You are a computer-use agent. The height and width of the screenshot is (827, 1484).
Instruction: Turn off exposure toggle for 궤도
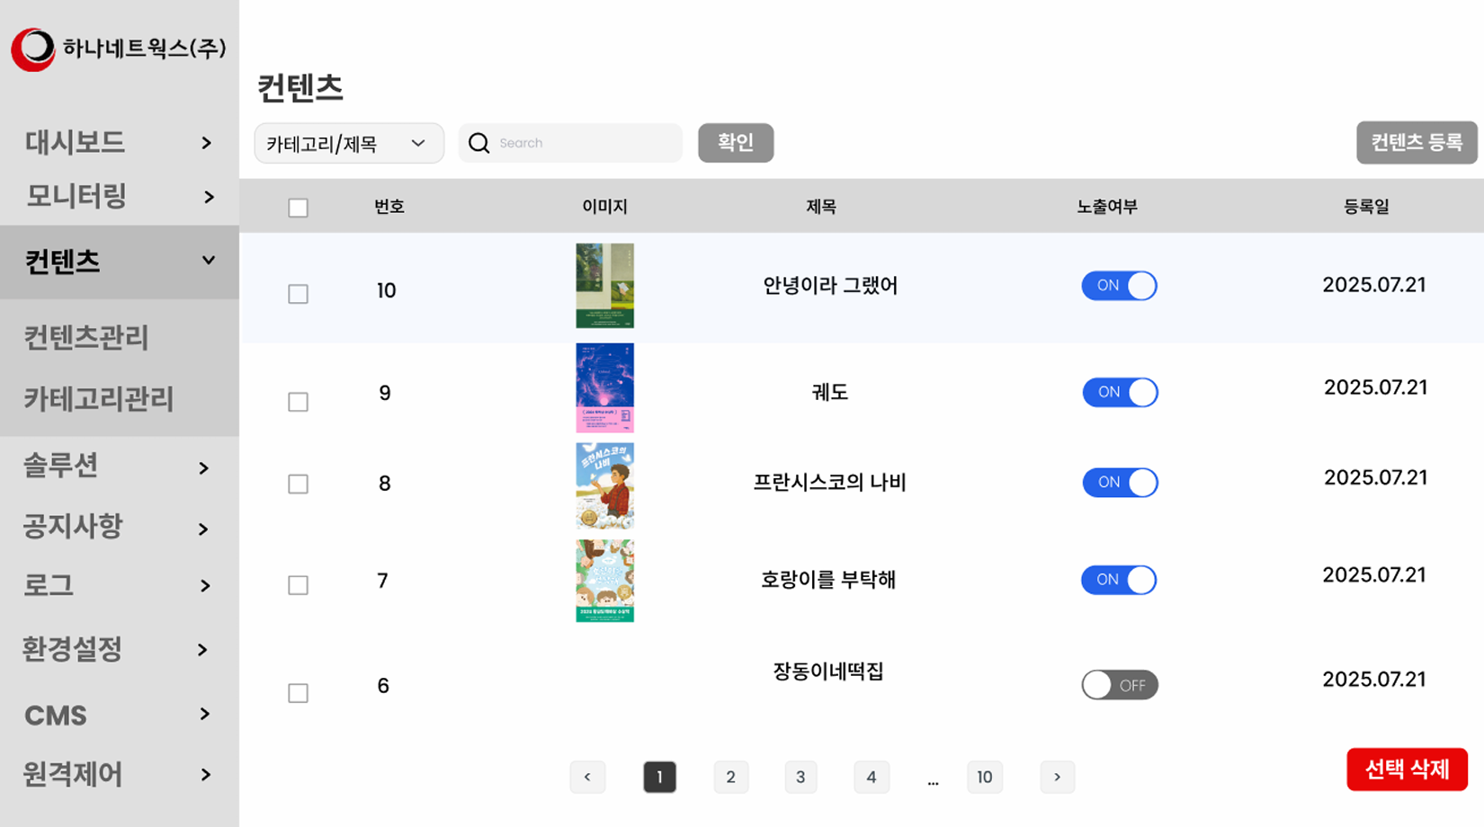tap(1120, 393)
